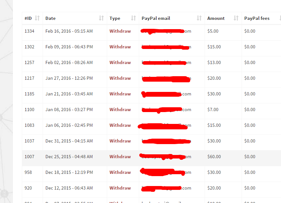Select the ID 1083 cell
281x203 pixels.
click(x=30, y=125)
